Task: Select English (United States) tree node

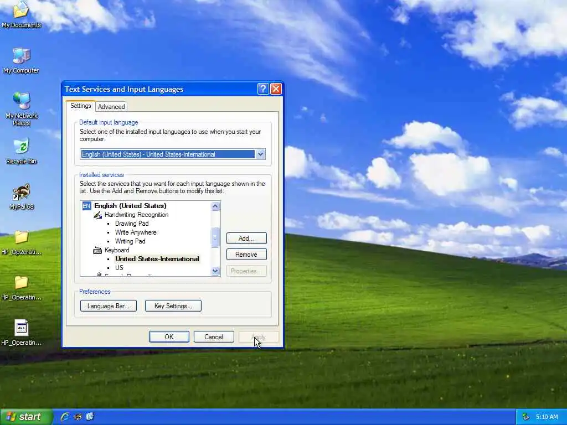Action: [x=130, y=206]
